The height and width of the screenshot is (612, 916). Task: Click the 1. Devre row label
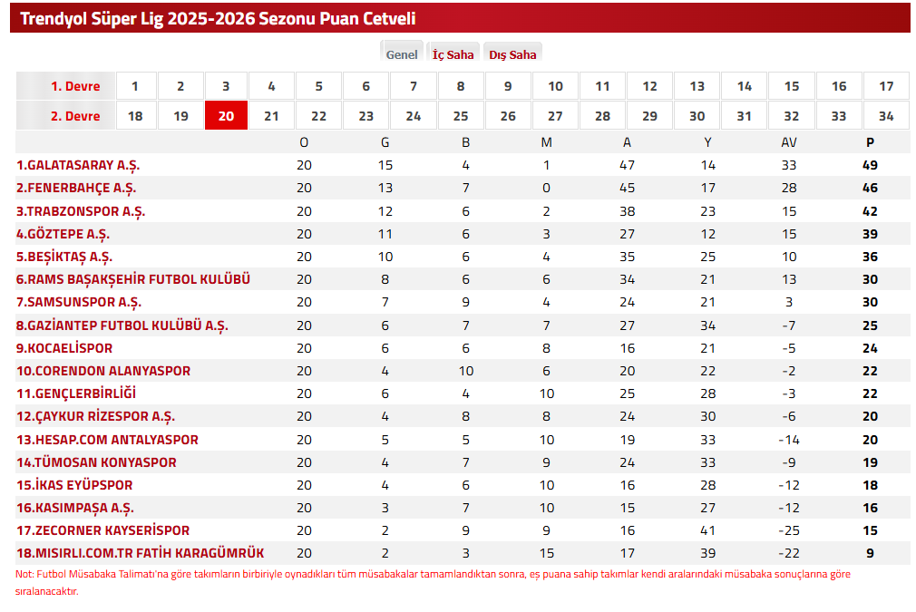(75, 86)
